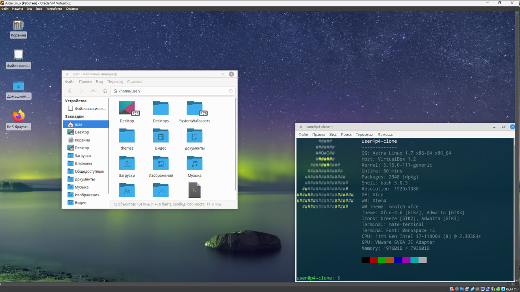520x292 pixels.
Task: Open the Документы folder in the file view
Action: click(195, 139)
